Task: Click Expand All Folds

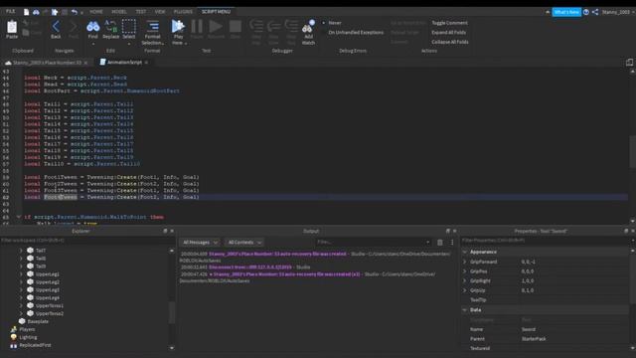Action: pos(448,32)
